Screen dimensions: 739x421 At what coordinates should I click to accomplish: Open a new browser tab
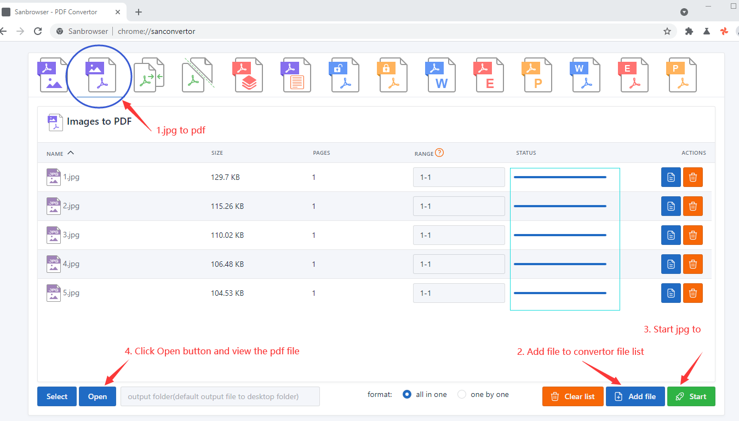[138, 11]
